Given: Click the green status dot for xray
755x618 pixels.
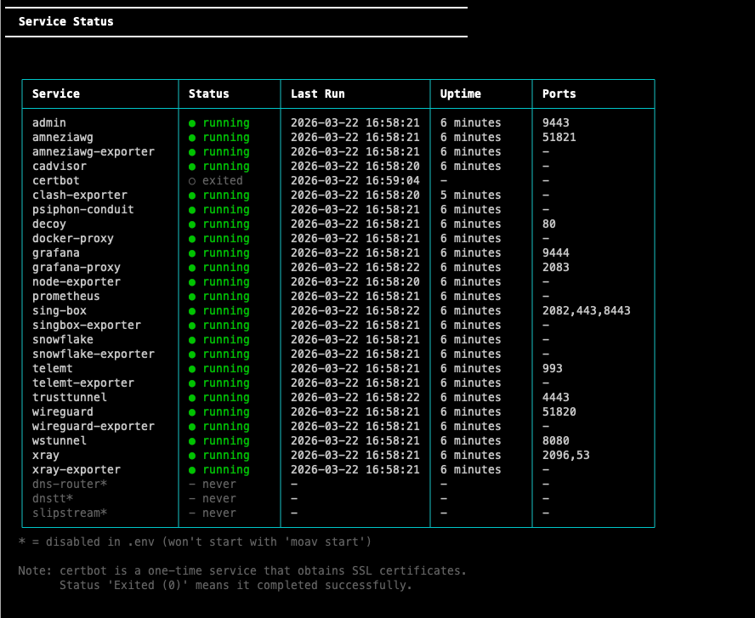Looking at the screenshot, I should pos(192,456).
